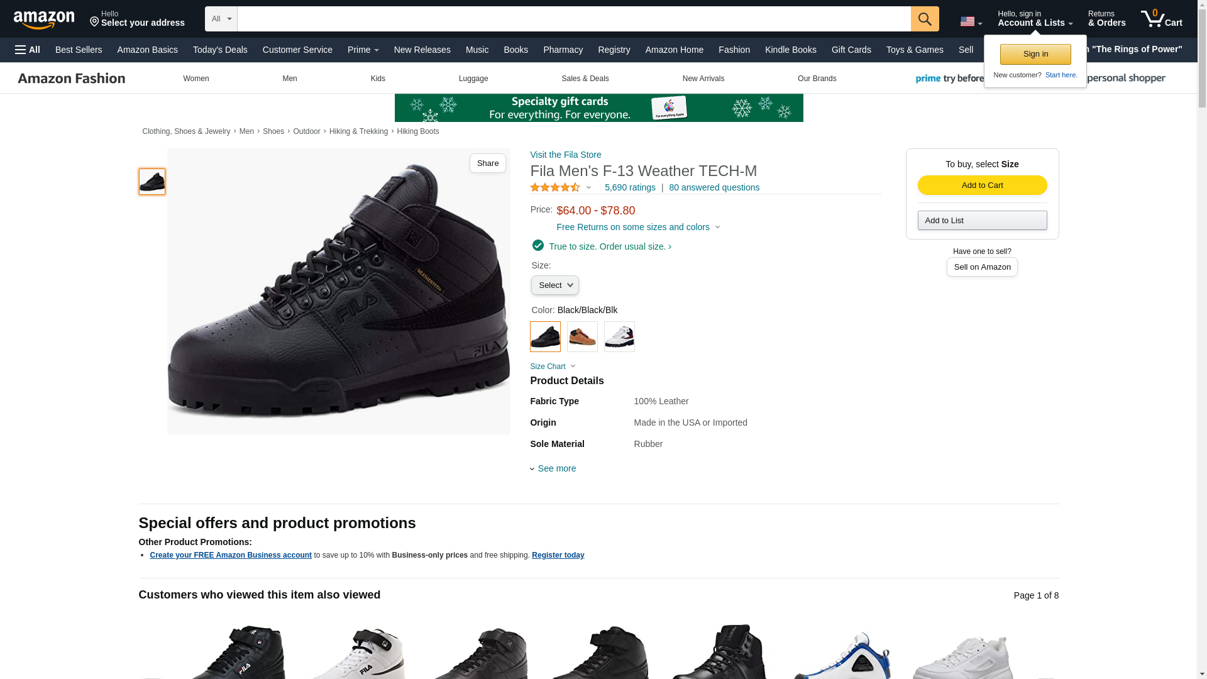Click the main search input field

[x=574, y=19]
